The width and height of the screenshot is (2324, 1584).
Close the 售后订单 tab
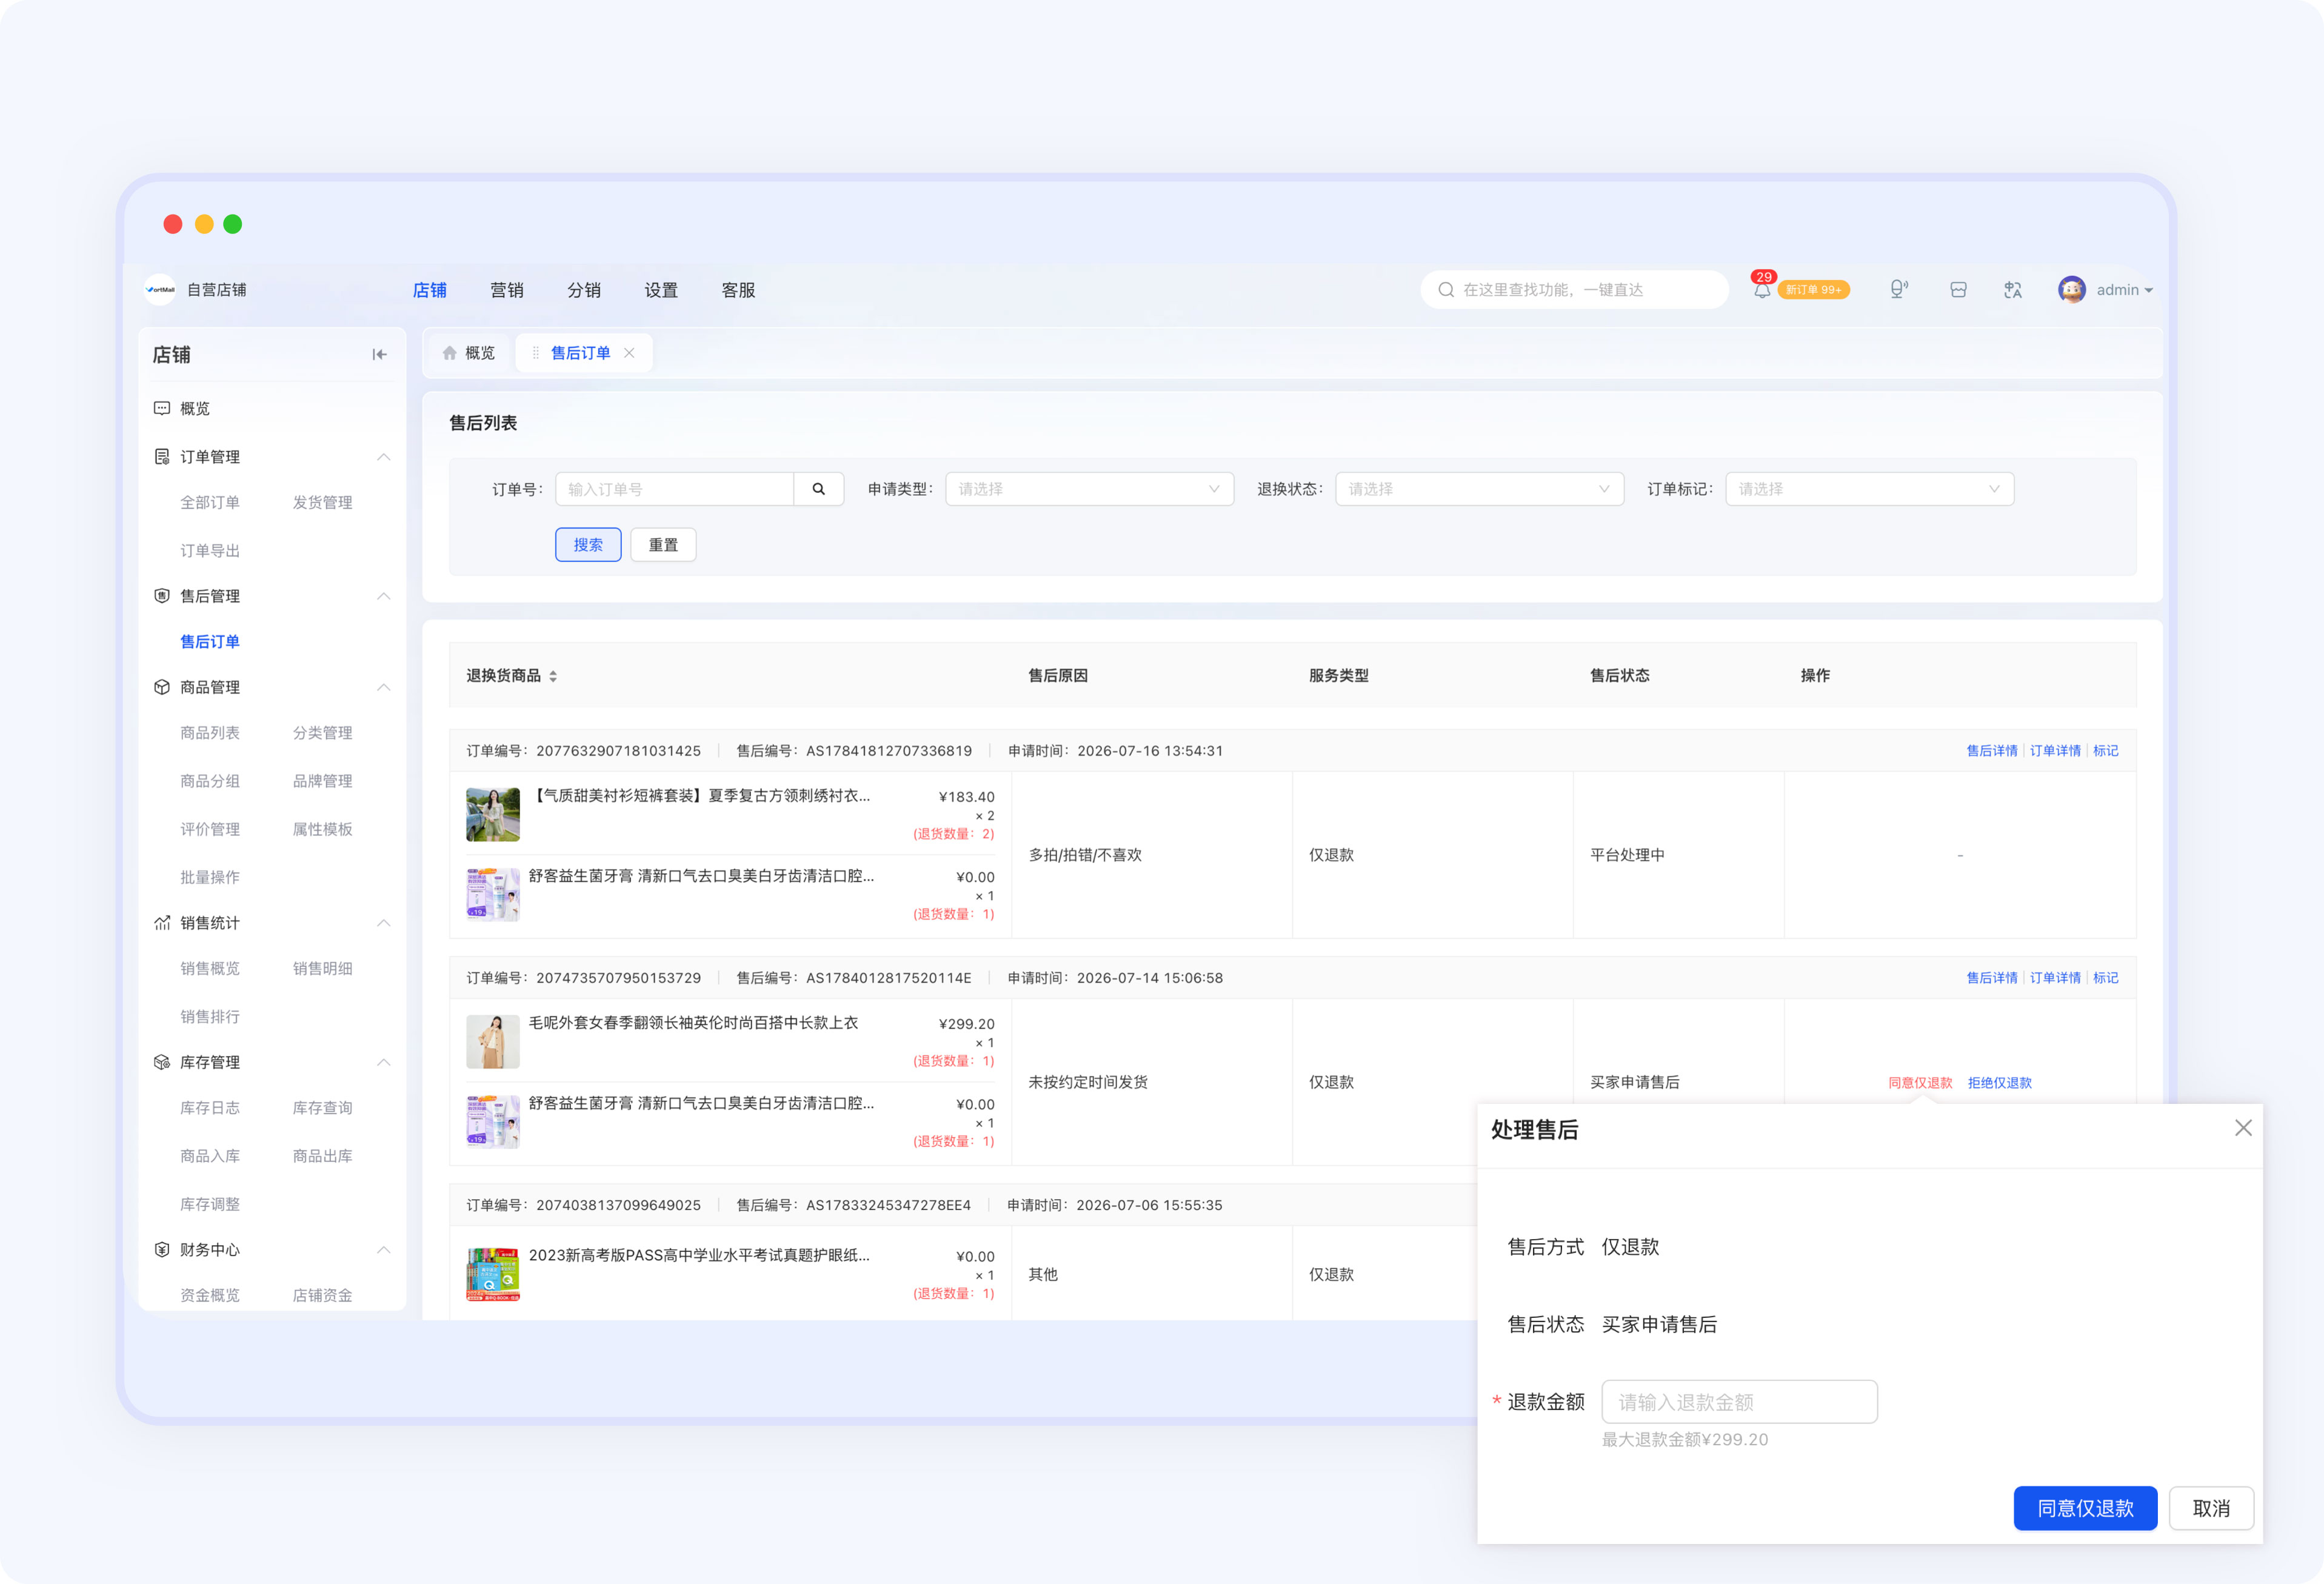(629, 353)
